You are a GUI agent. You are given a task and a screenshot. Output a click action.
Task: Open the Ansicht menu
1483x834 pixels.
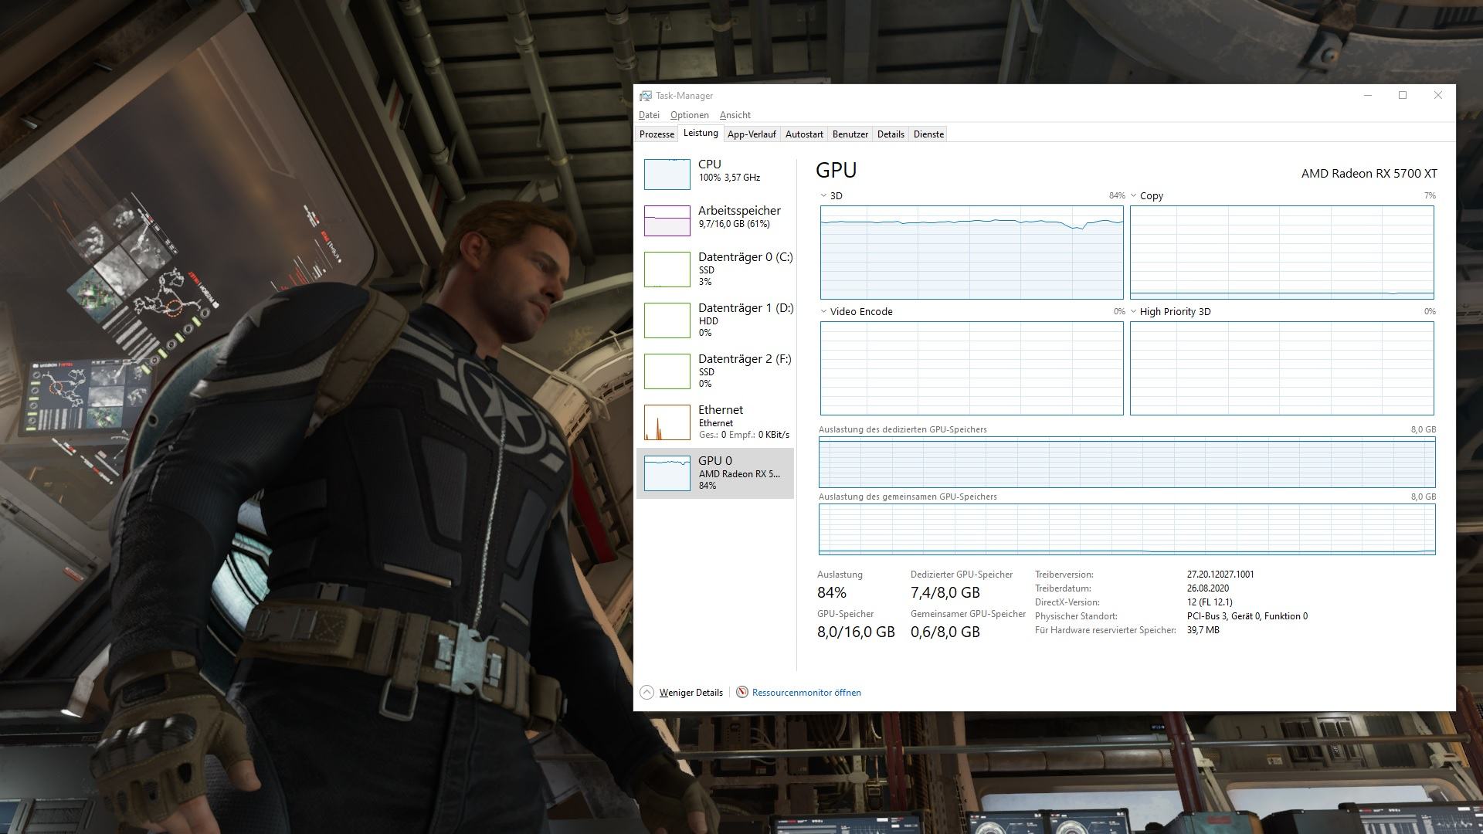[735, 115]
